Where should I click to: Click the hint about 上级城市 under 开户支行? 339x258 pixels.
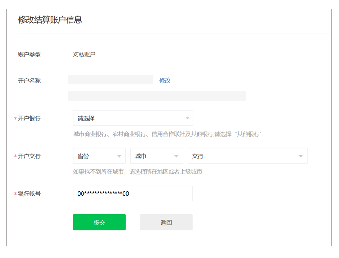[137, 172]
